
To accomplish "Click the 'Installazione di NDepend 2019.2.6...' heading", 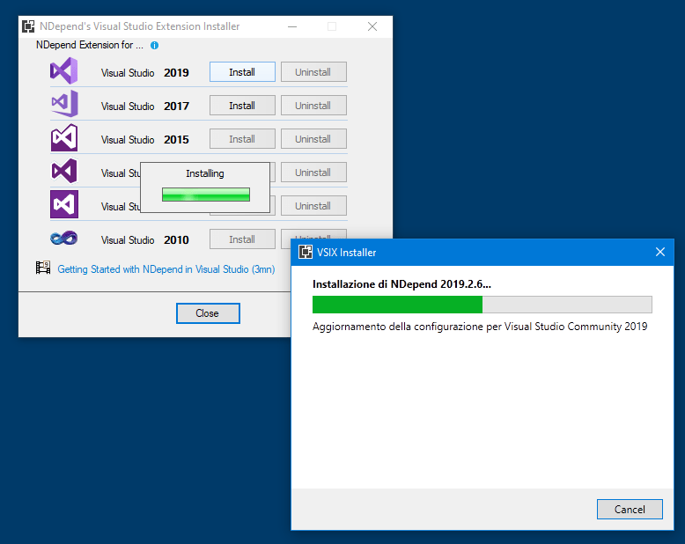I will [401, 284].
